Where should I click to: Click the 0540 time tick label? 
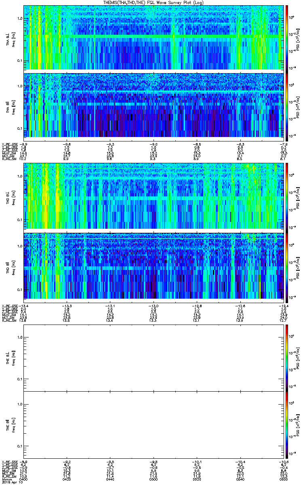(240, 479)
